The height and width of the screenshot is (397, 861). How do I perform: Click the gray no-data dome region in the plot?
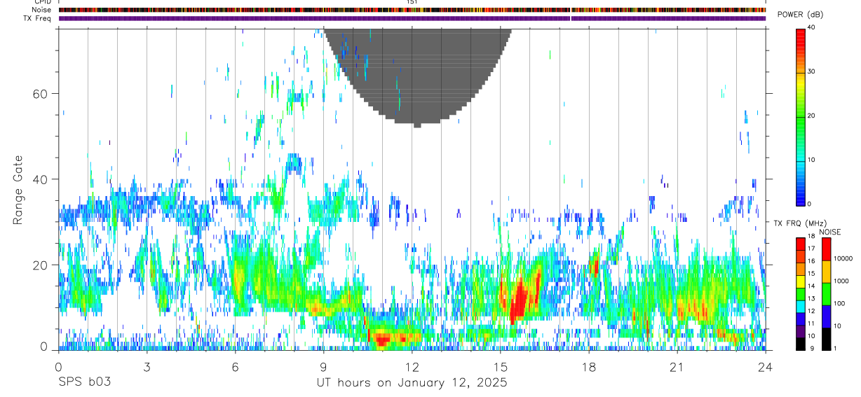pos(419,77)
